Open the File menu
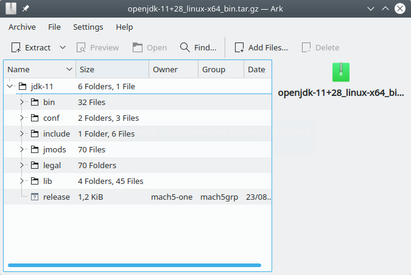The height and width of the screenshot is (275, 411). tap(54, 27)
